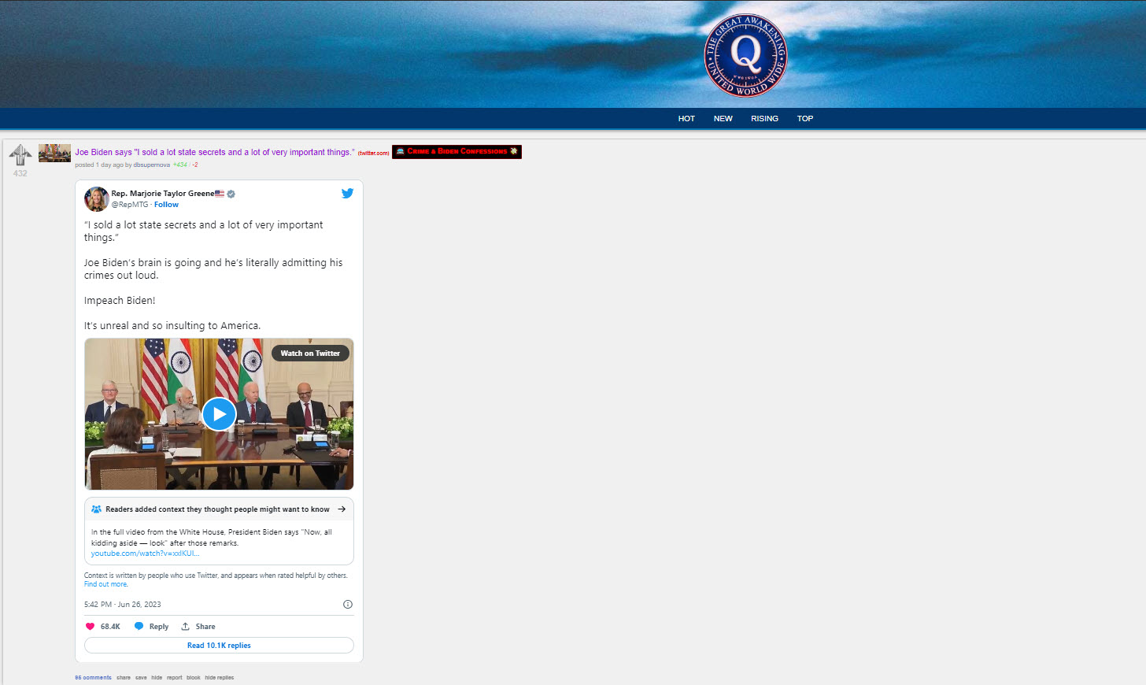
Task: Switch to the HOT tab
Action: 686,119
